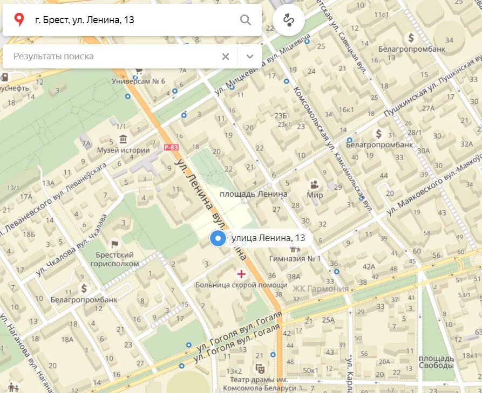Click the blue marker at улица Ленина, 13
The height and width of the screenshot is (393, 482).
[218, 238]
